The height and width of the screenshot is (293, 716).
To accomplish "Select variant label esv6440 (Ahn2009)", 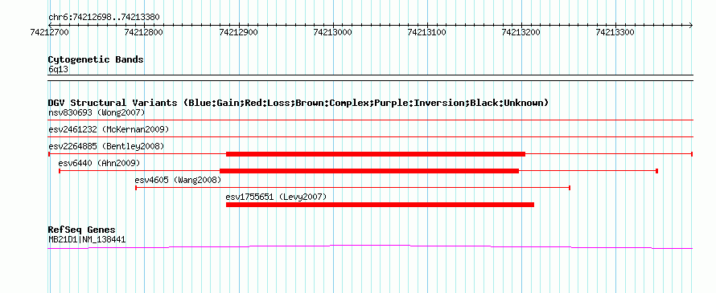I will coord(99,163).
